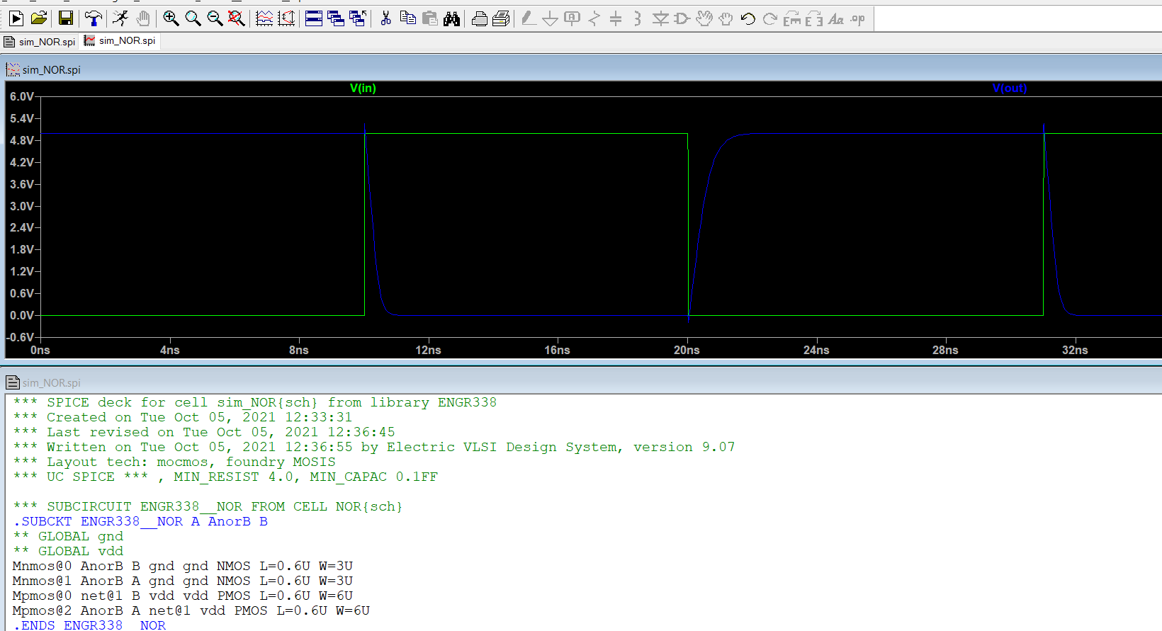The image size is (1162, 631).
Task: Click the Zoom In magnifier icon
Action: [171, 19]
